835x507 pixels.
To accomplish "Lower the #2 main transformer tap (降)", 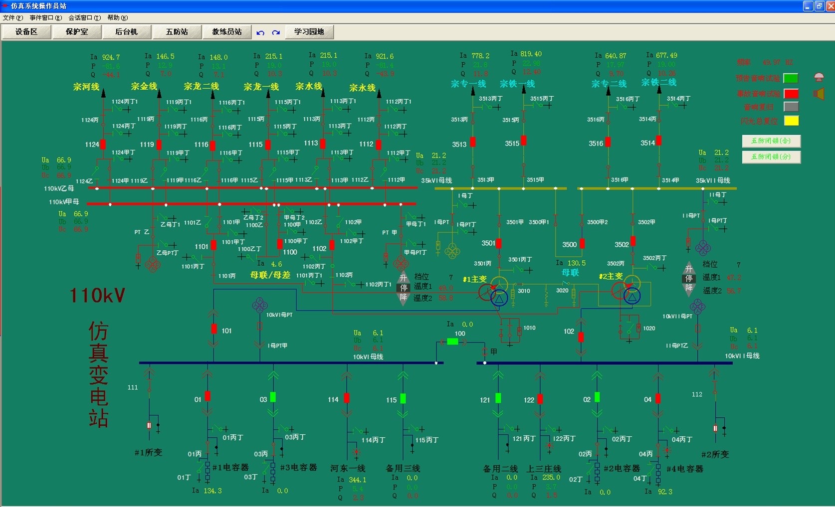I will pyautogui.click(x=689, y=288).
